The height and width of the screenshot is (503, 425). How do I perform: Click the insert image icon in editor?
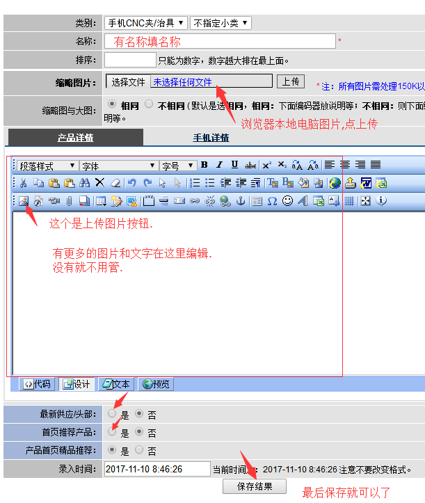tap(23, 201)
